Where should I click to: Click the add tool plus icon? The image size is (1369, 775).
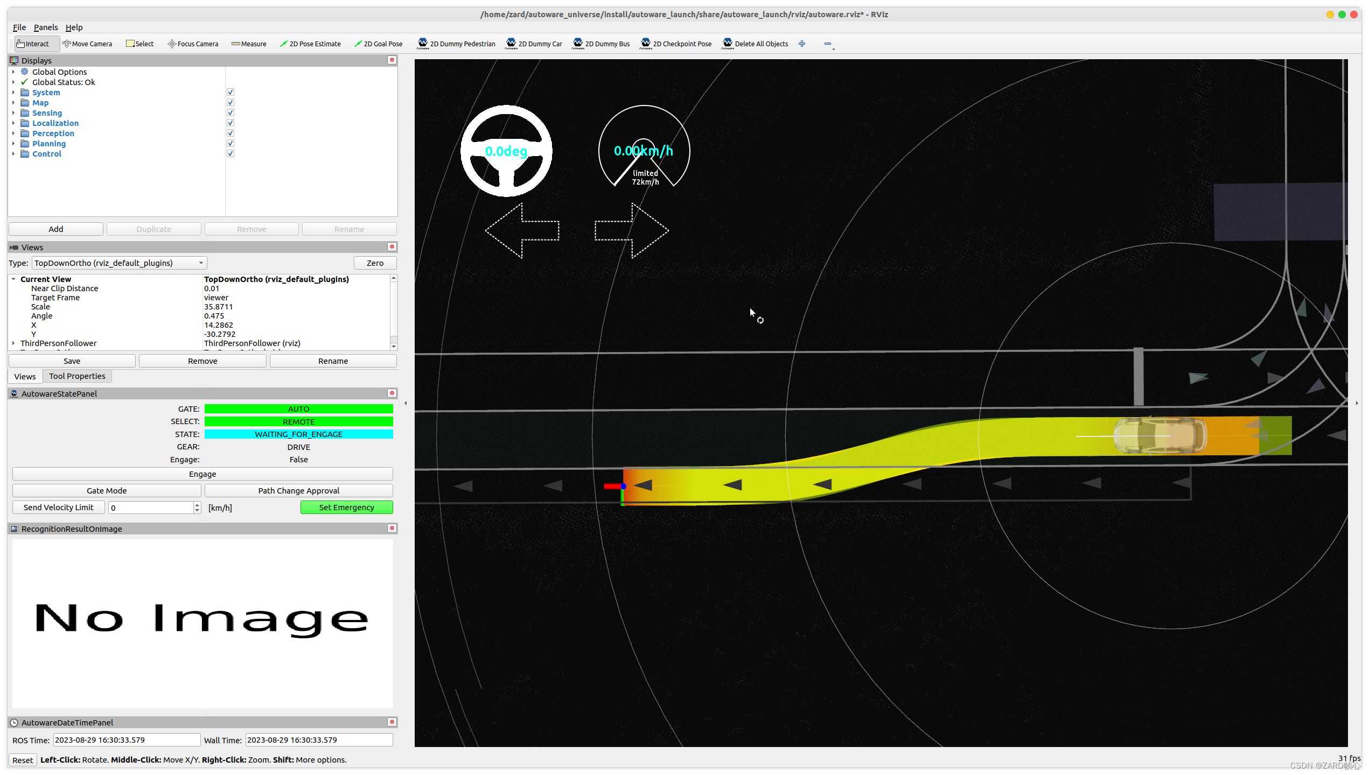click(802, 44)
